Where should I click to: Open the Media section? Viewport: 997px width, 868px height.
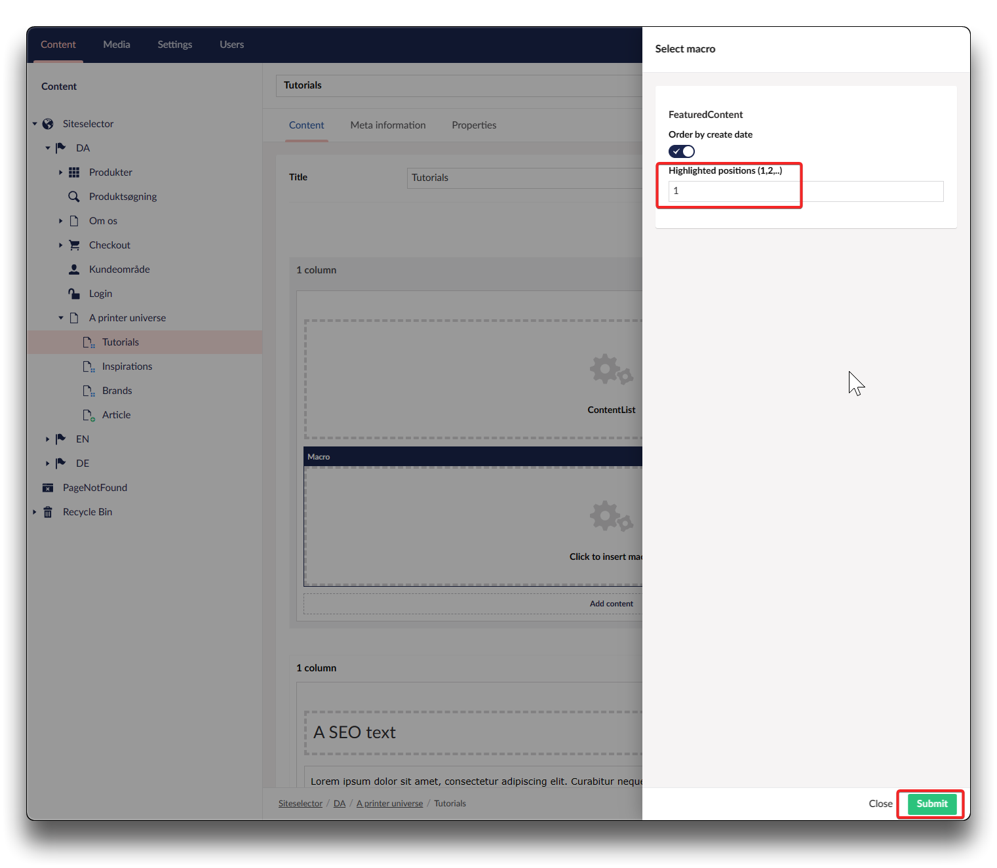pos(117,45)
